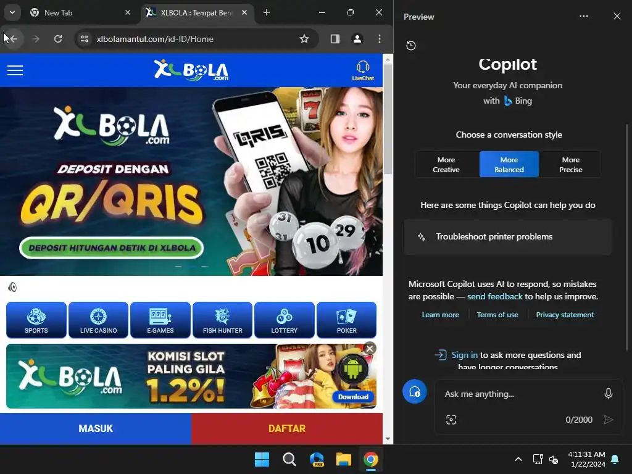Viewport: 632px width, 474px height.
Task: Add a screenshot with visual search icon
Action: tap(451, 420)
